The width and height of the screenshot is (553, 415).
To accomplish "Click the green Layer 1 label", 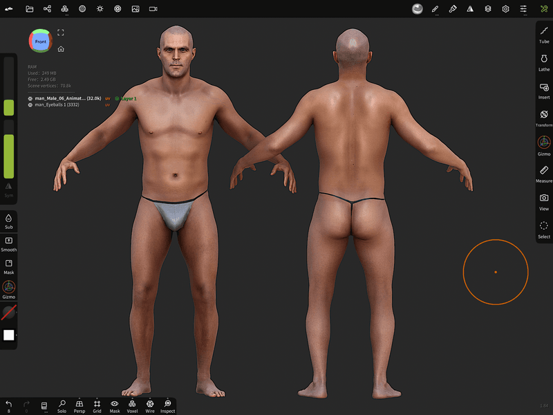I will 126,98.
